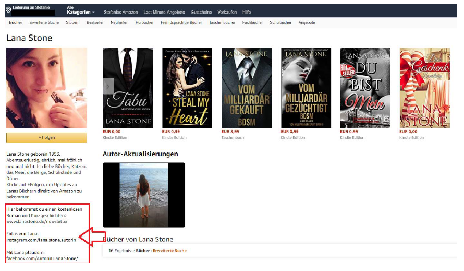Click instagram.com/lana.stone.autorin text
Viewport: 464px width, 271px height.
point(41,240)
